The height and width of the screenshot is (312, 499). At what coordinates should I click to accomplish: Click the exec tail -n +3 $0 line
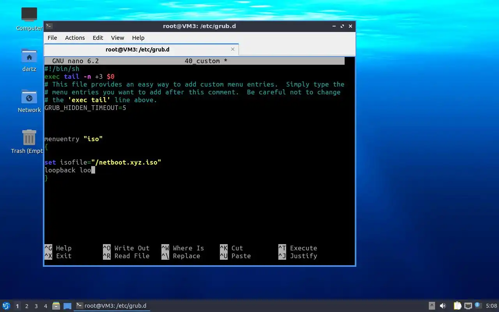(x=79, y=76)
